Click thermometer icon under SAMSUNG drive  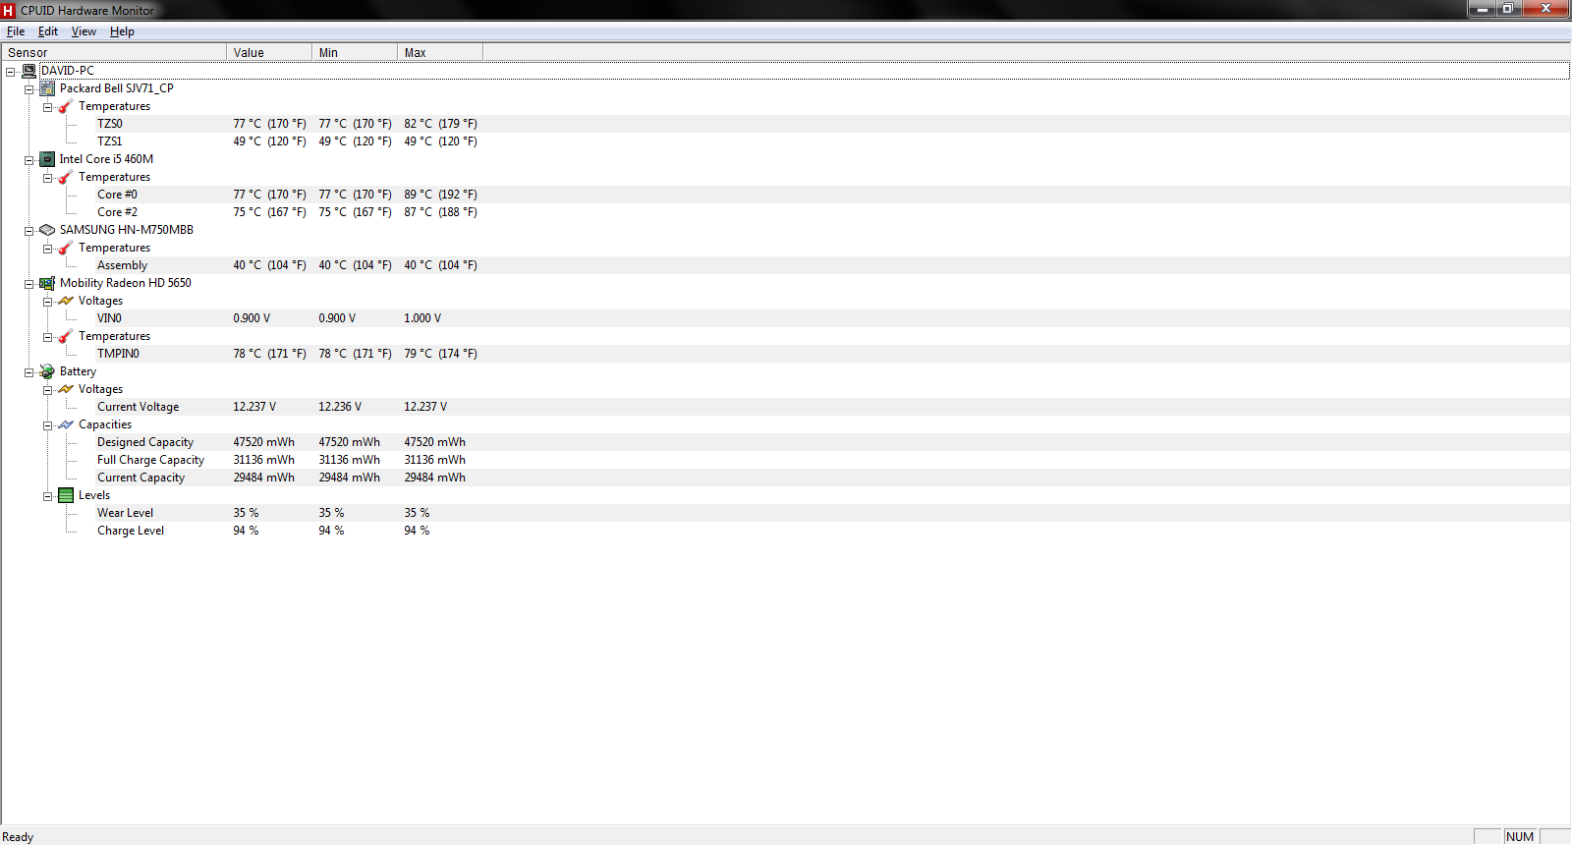coord(66,248)
